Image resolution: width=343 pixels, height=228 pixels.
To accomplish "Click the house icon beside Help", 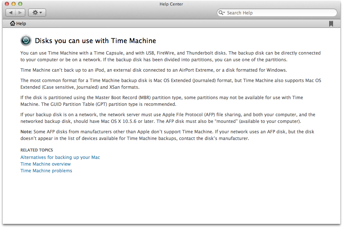I will (x=13, y=23).
